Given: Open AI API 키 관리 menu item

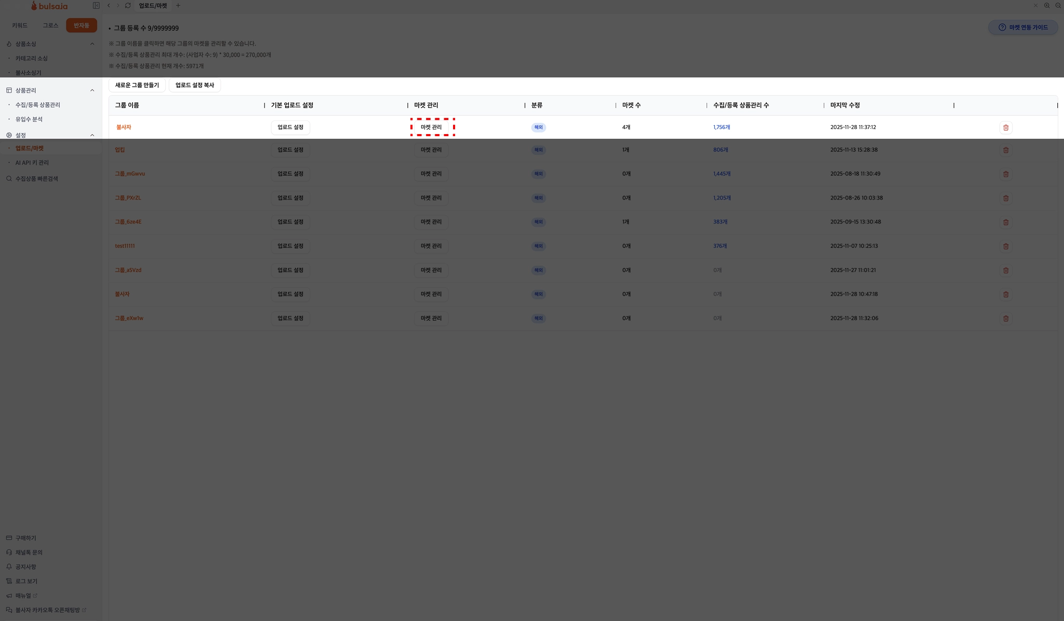Looking at the screenshot, I should (32, 163).
